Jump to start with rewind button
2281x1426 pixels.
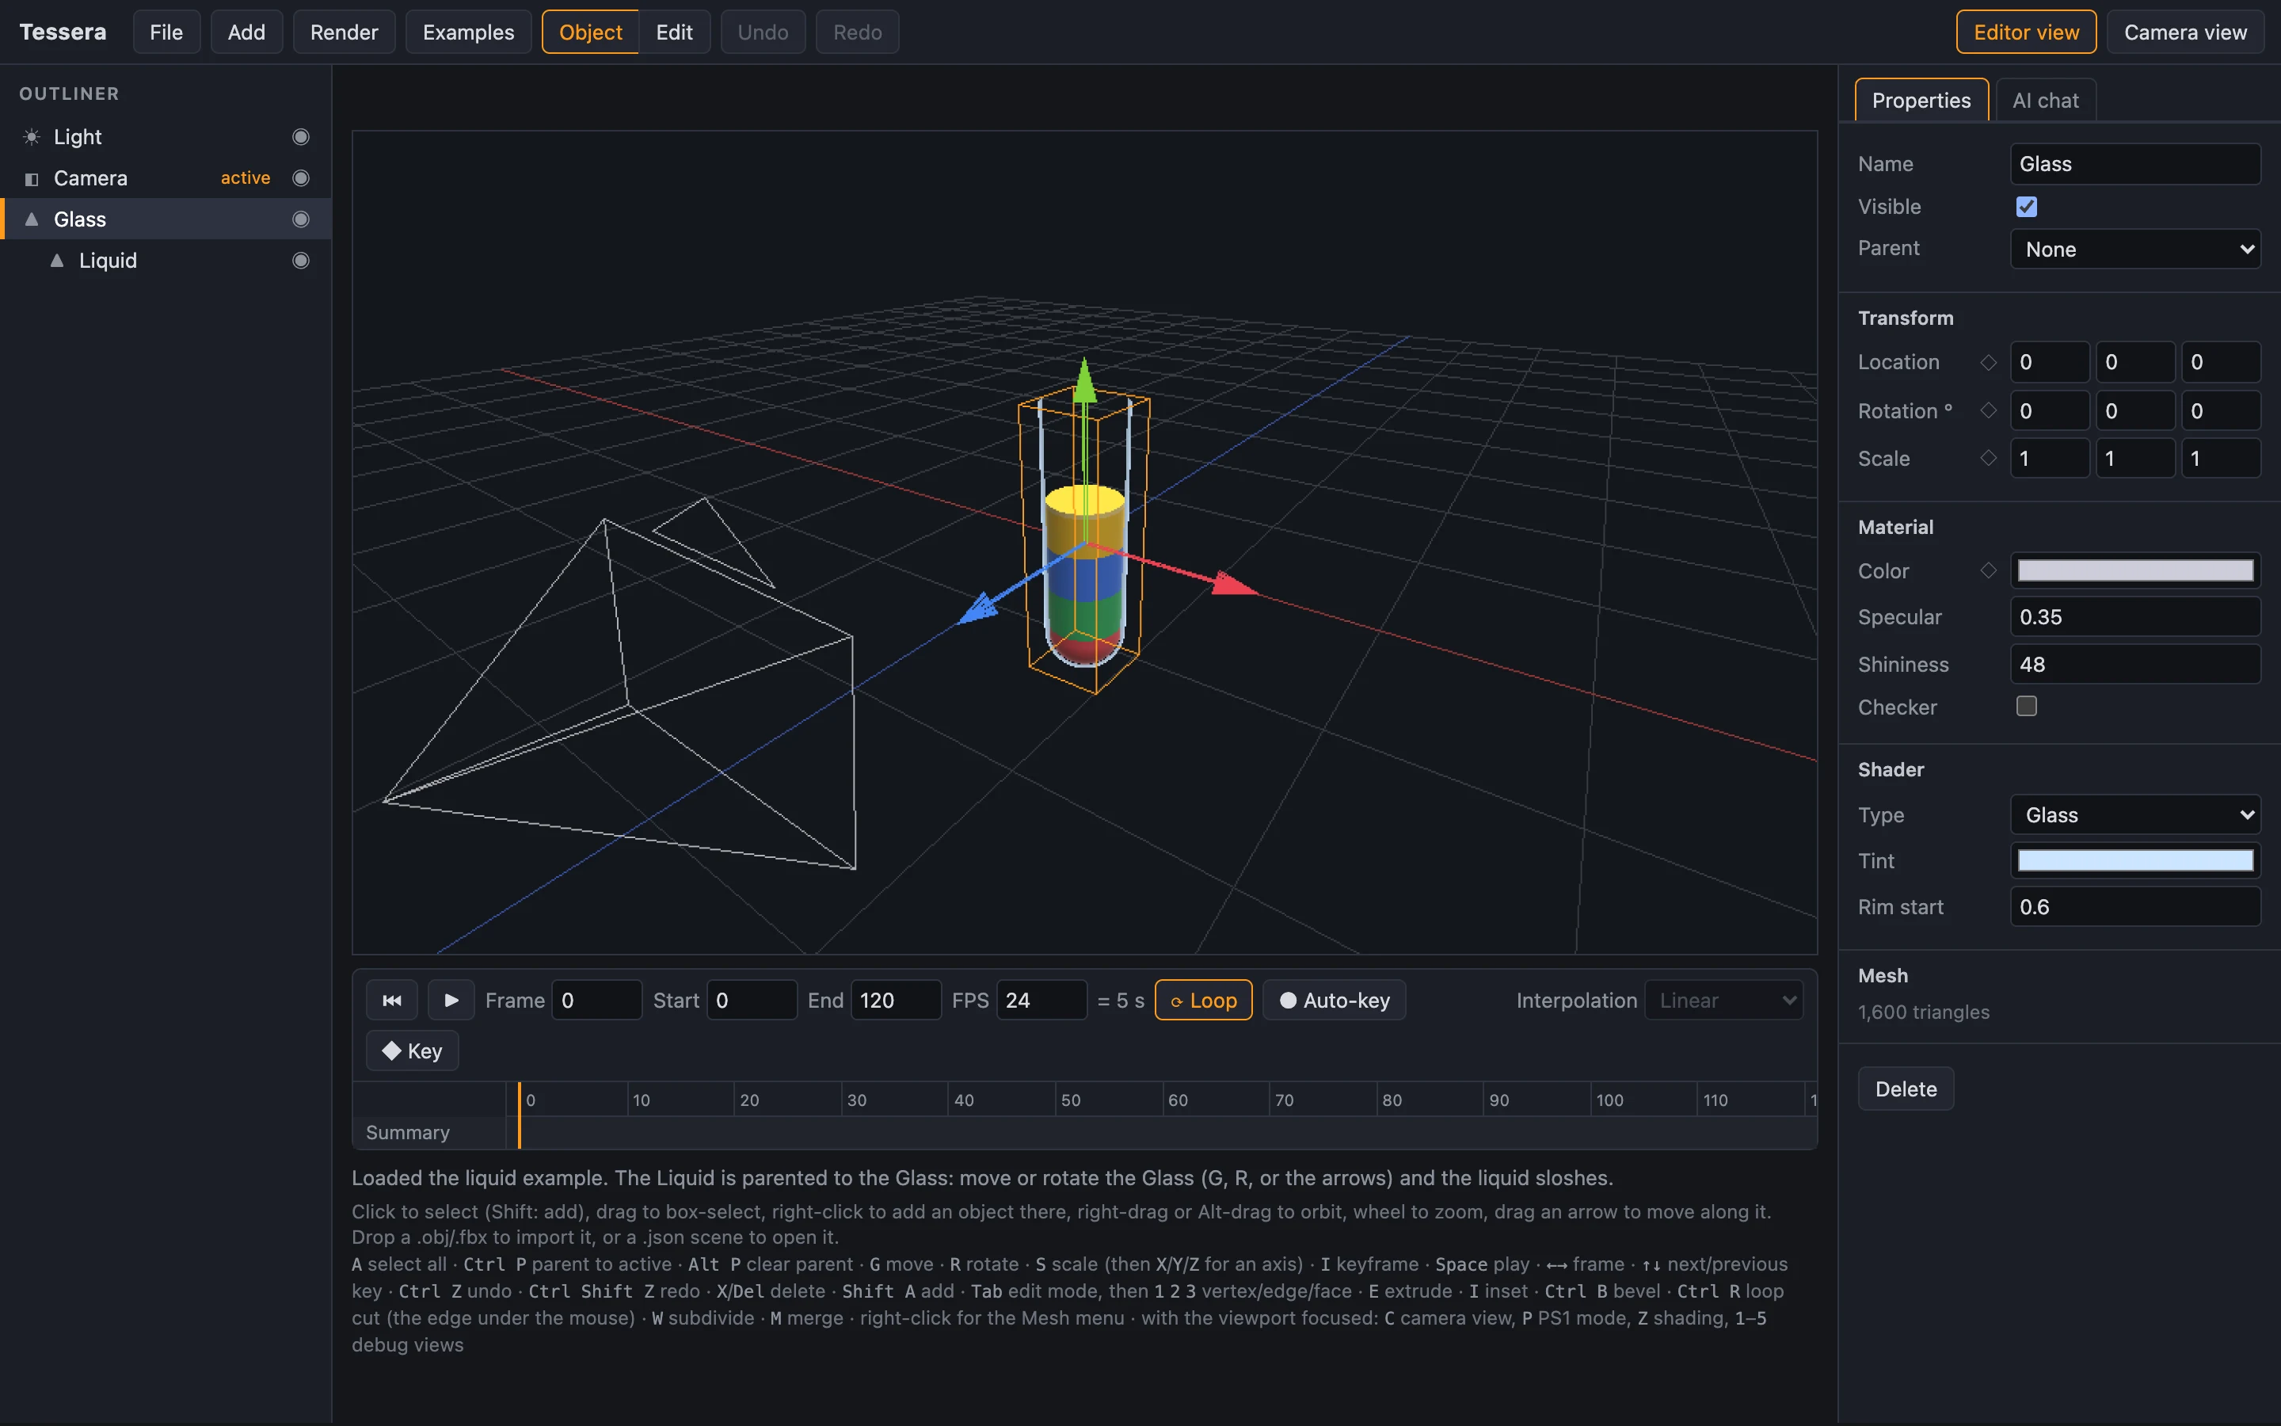click(x=392, y=1000)
